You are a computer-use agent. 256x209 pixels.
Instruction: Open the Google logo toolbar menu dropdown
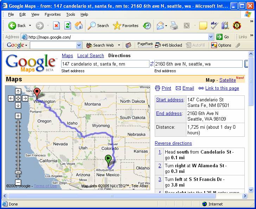tap(26, 45)
